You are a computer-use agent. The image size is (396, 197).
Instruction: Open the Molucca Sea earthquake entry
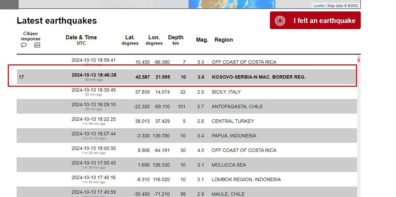point(229,165)
